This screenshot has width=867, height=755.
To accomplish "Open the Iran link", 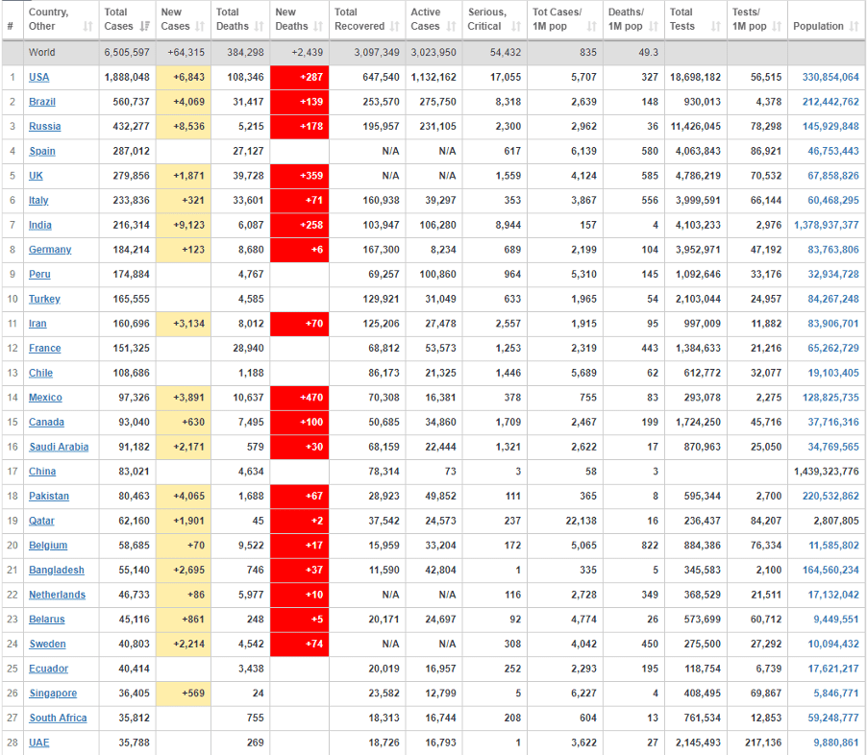I will [37, 324].
